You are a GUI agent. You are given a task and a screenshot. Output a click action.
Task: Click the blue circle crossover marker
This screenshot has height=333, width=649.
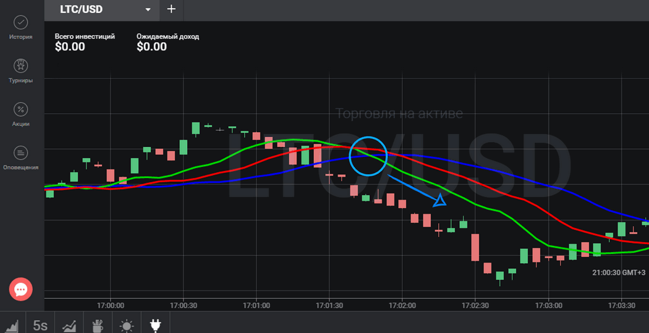click(x=368, y=155)
